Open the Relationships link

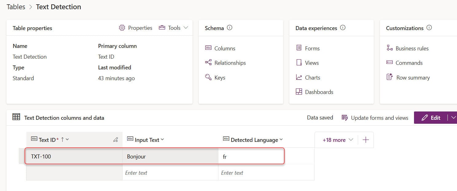click(x=230, y=63)
